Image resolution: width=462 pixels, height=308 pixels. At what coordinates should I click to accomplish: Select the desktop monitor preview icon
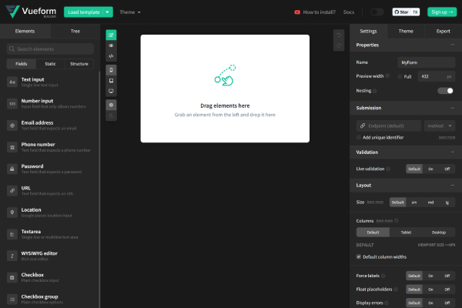point(111,91)
